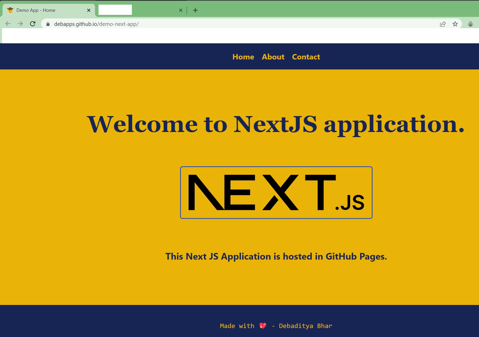Image resolution: width=479 pixels, height=337 pixels.
Task: Open the About page link
Action: click(x=273, y=57)
